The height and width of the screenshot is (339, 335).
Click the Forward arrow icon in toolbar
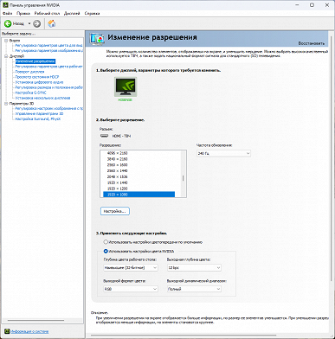pos(36,23)
